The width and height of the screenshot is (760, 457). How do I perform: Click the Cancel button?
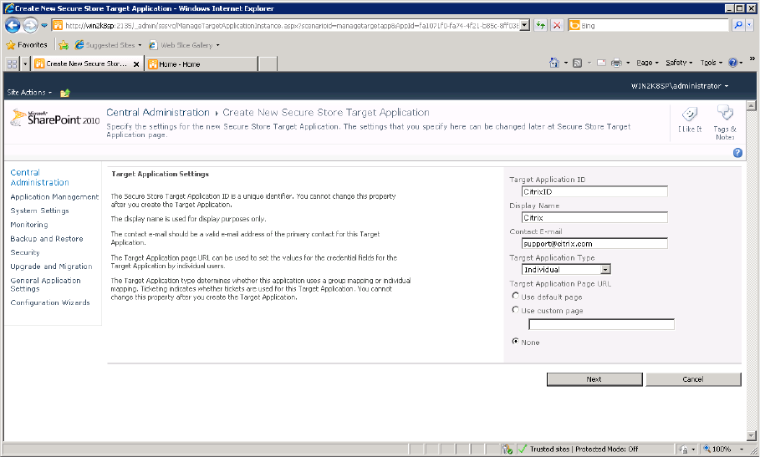[693, 379]
